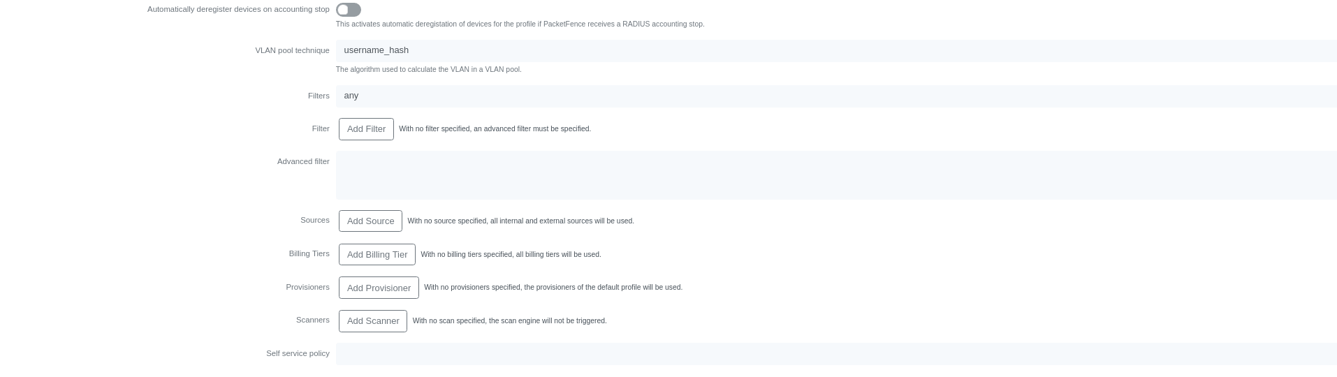Click the 'Self service policy' label

(298, 353)
